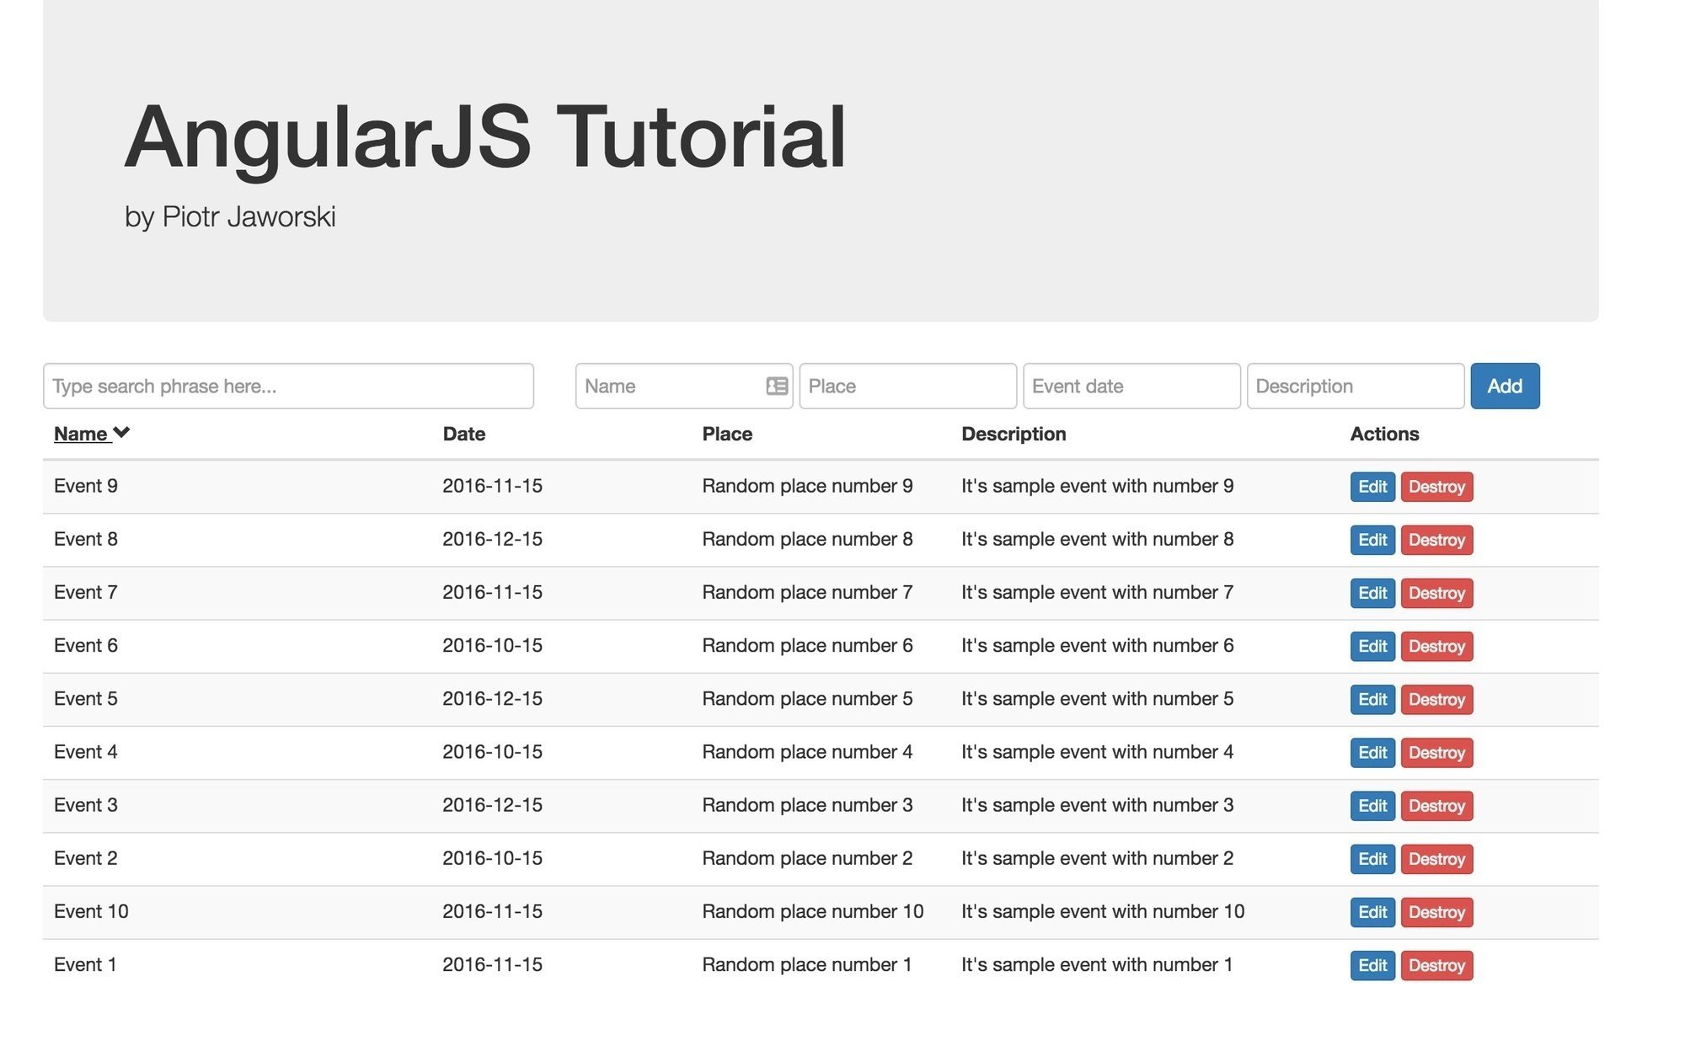The width and height of the screenshot is (1685, 1040).
Task: Select the 'Event 9' name cell
Action: [86, 486]
